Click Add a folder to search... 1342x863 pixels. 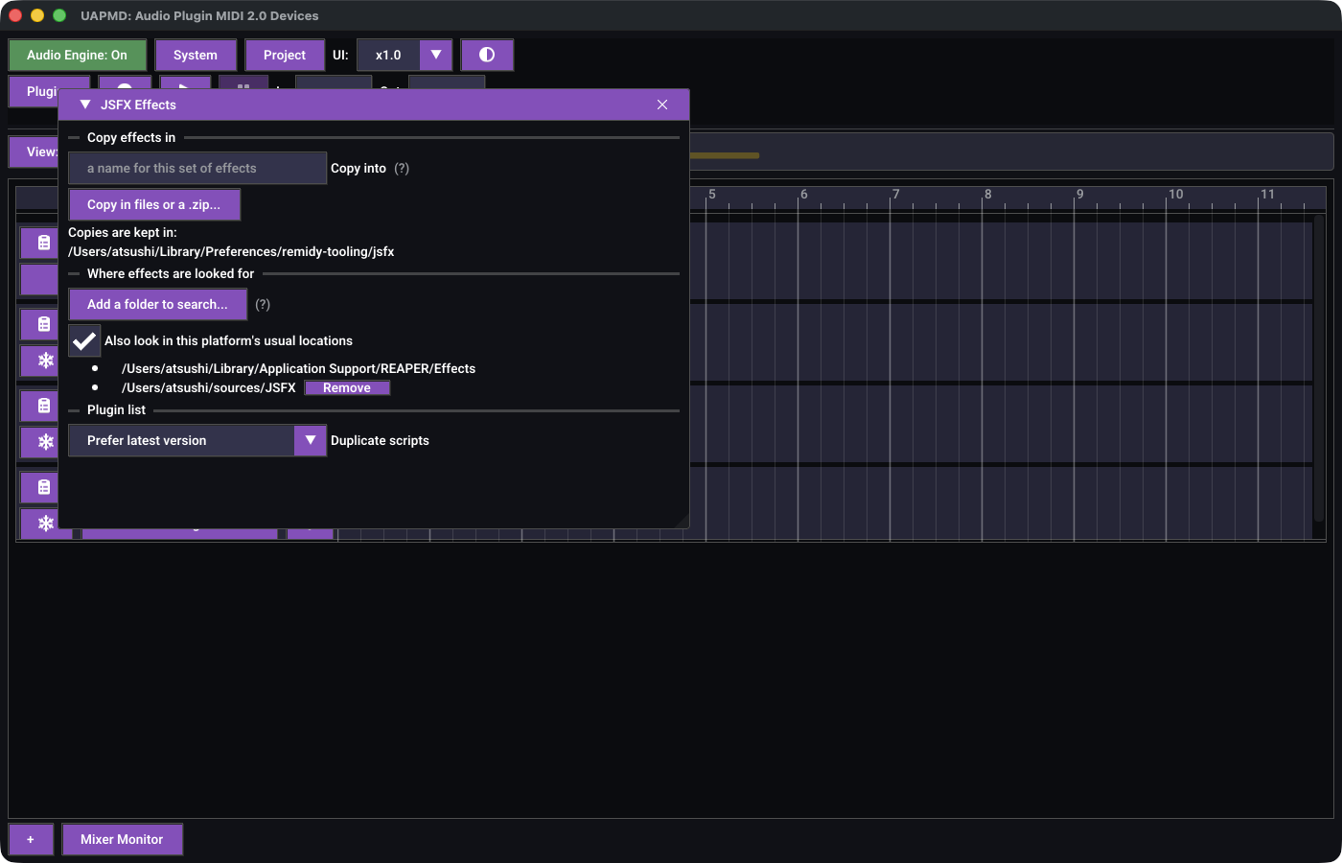pos(158,304)
